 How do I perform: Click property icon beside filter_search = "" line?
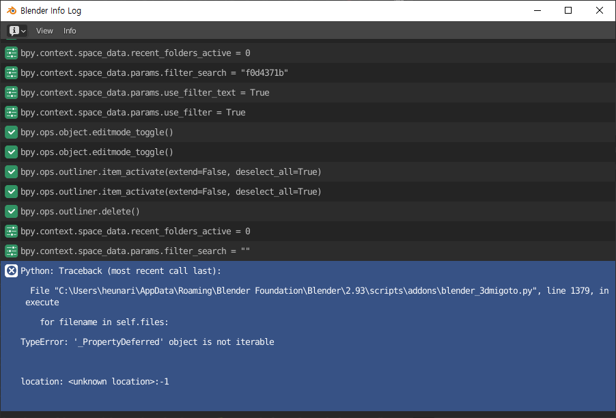coord(12,251)
